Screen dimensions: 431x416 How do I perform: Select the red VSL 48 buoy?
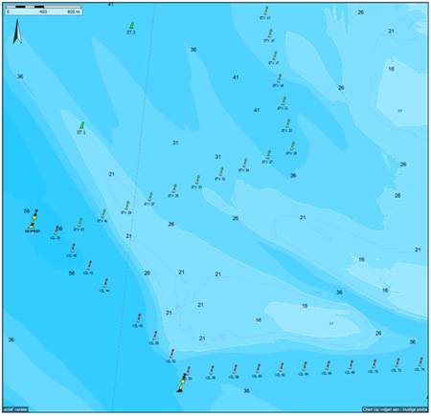coord(138,318)
